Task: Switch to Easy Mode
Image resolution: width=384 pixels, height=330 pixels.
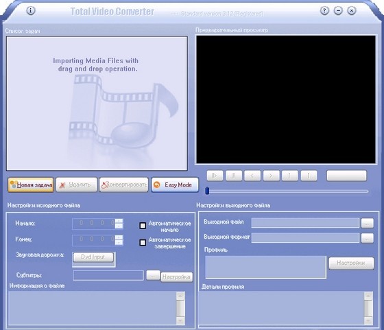Action: 175,185
